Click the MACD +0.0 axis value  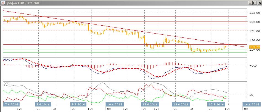click(253, 65)
